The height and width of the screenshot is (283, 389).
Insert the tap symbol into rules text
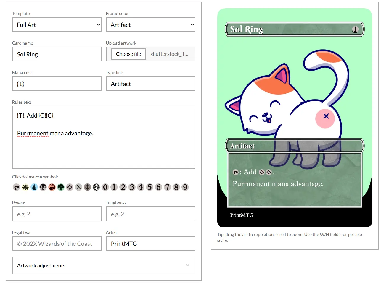click(17, 187)
